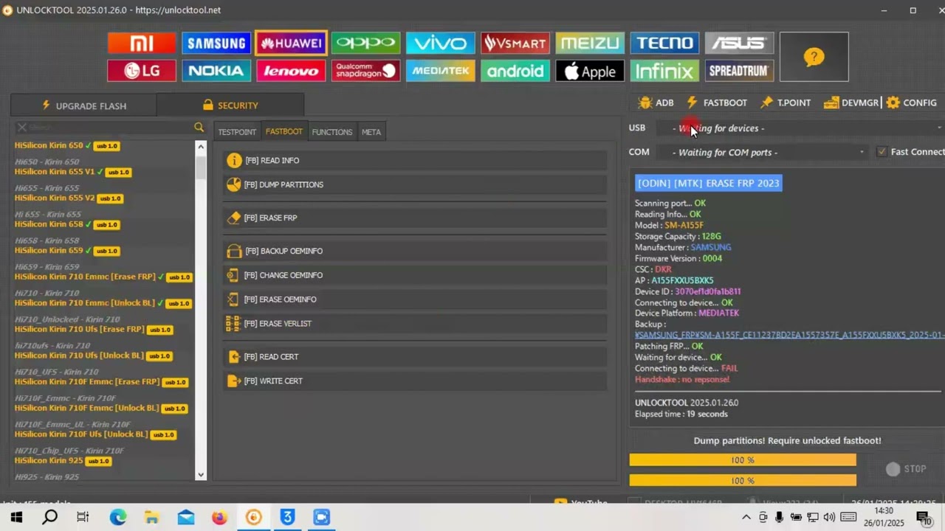This screenshot has height=531, width=945.
Task: Select HiSilicon Kirin 650 model
Action: point(49,145)
